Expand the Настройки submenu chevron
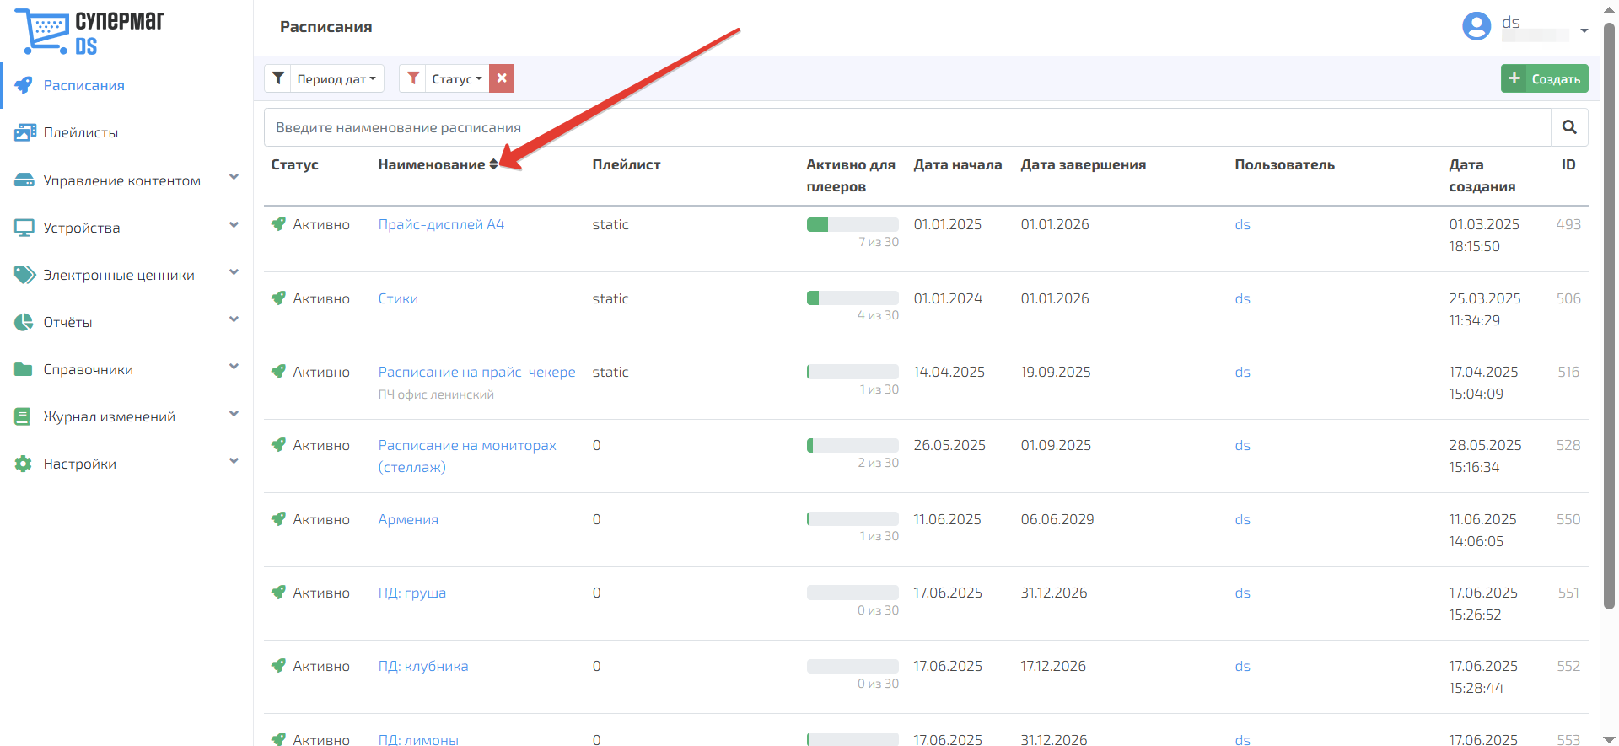Image resolution: width=1619 pixels, height=746 pixels. (x=234, y=460)
